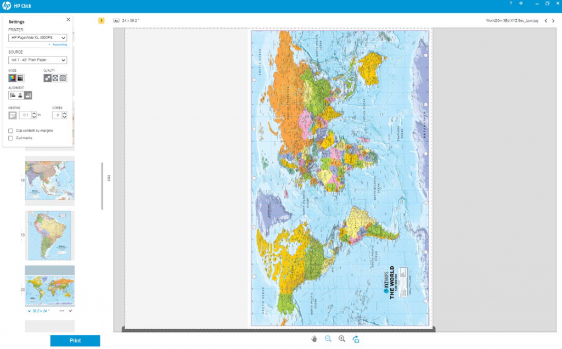The width and height of the screenshot is (562, 349).
Task: Choose normal quality option
Action: click(x=55, y=78)
